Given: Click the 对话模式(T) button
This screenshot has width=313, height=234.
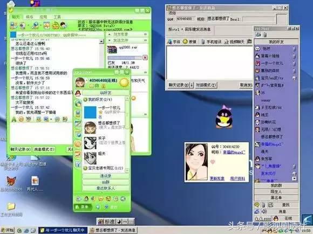Looking at the screenshot, I should click(x=206, y=85).
